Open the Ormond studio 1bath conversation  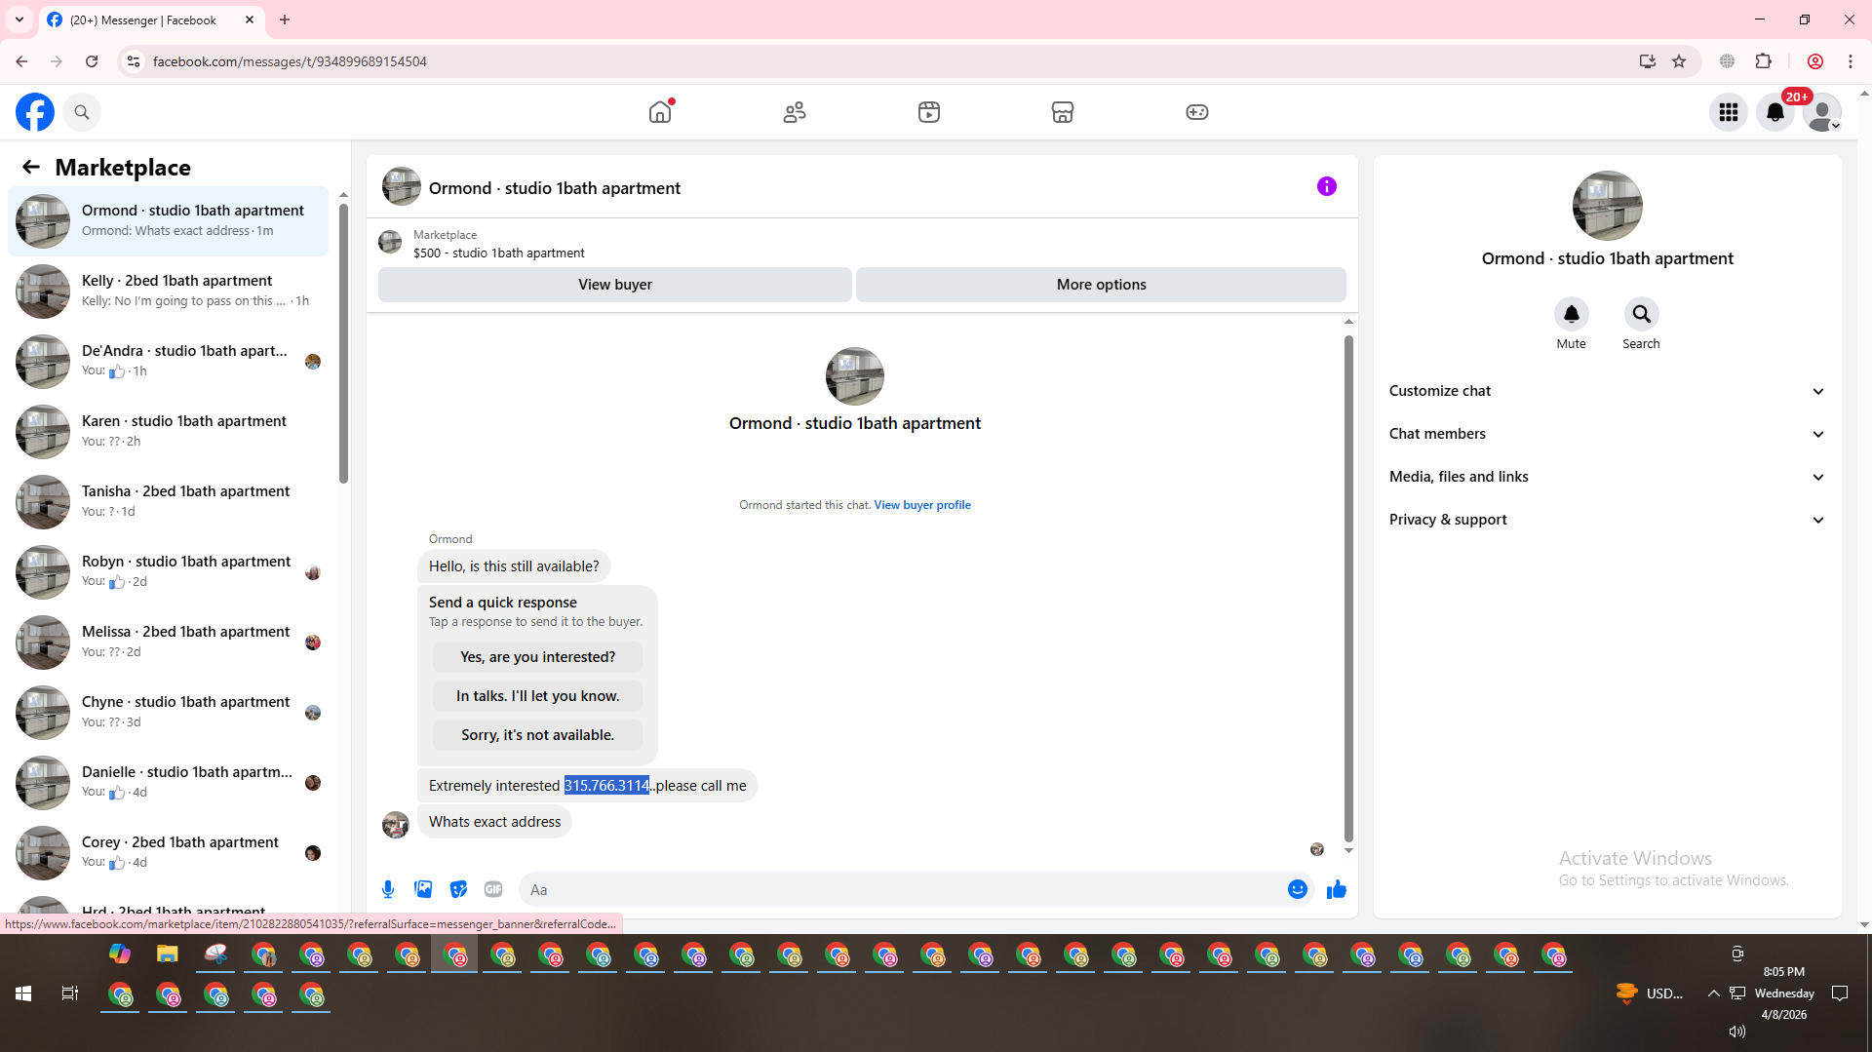(169, 221)
